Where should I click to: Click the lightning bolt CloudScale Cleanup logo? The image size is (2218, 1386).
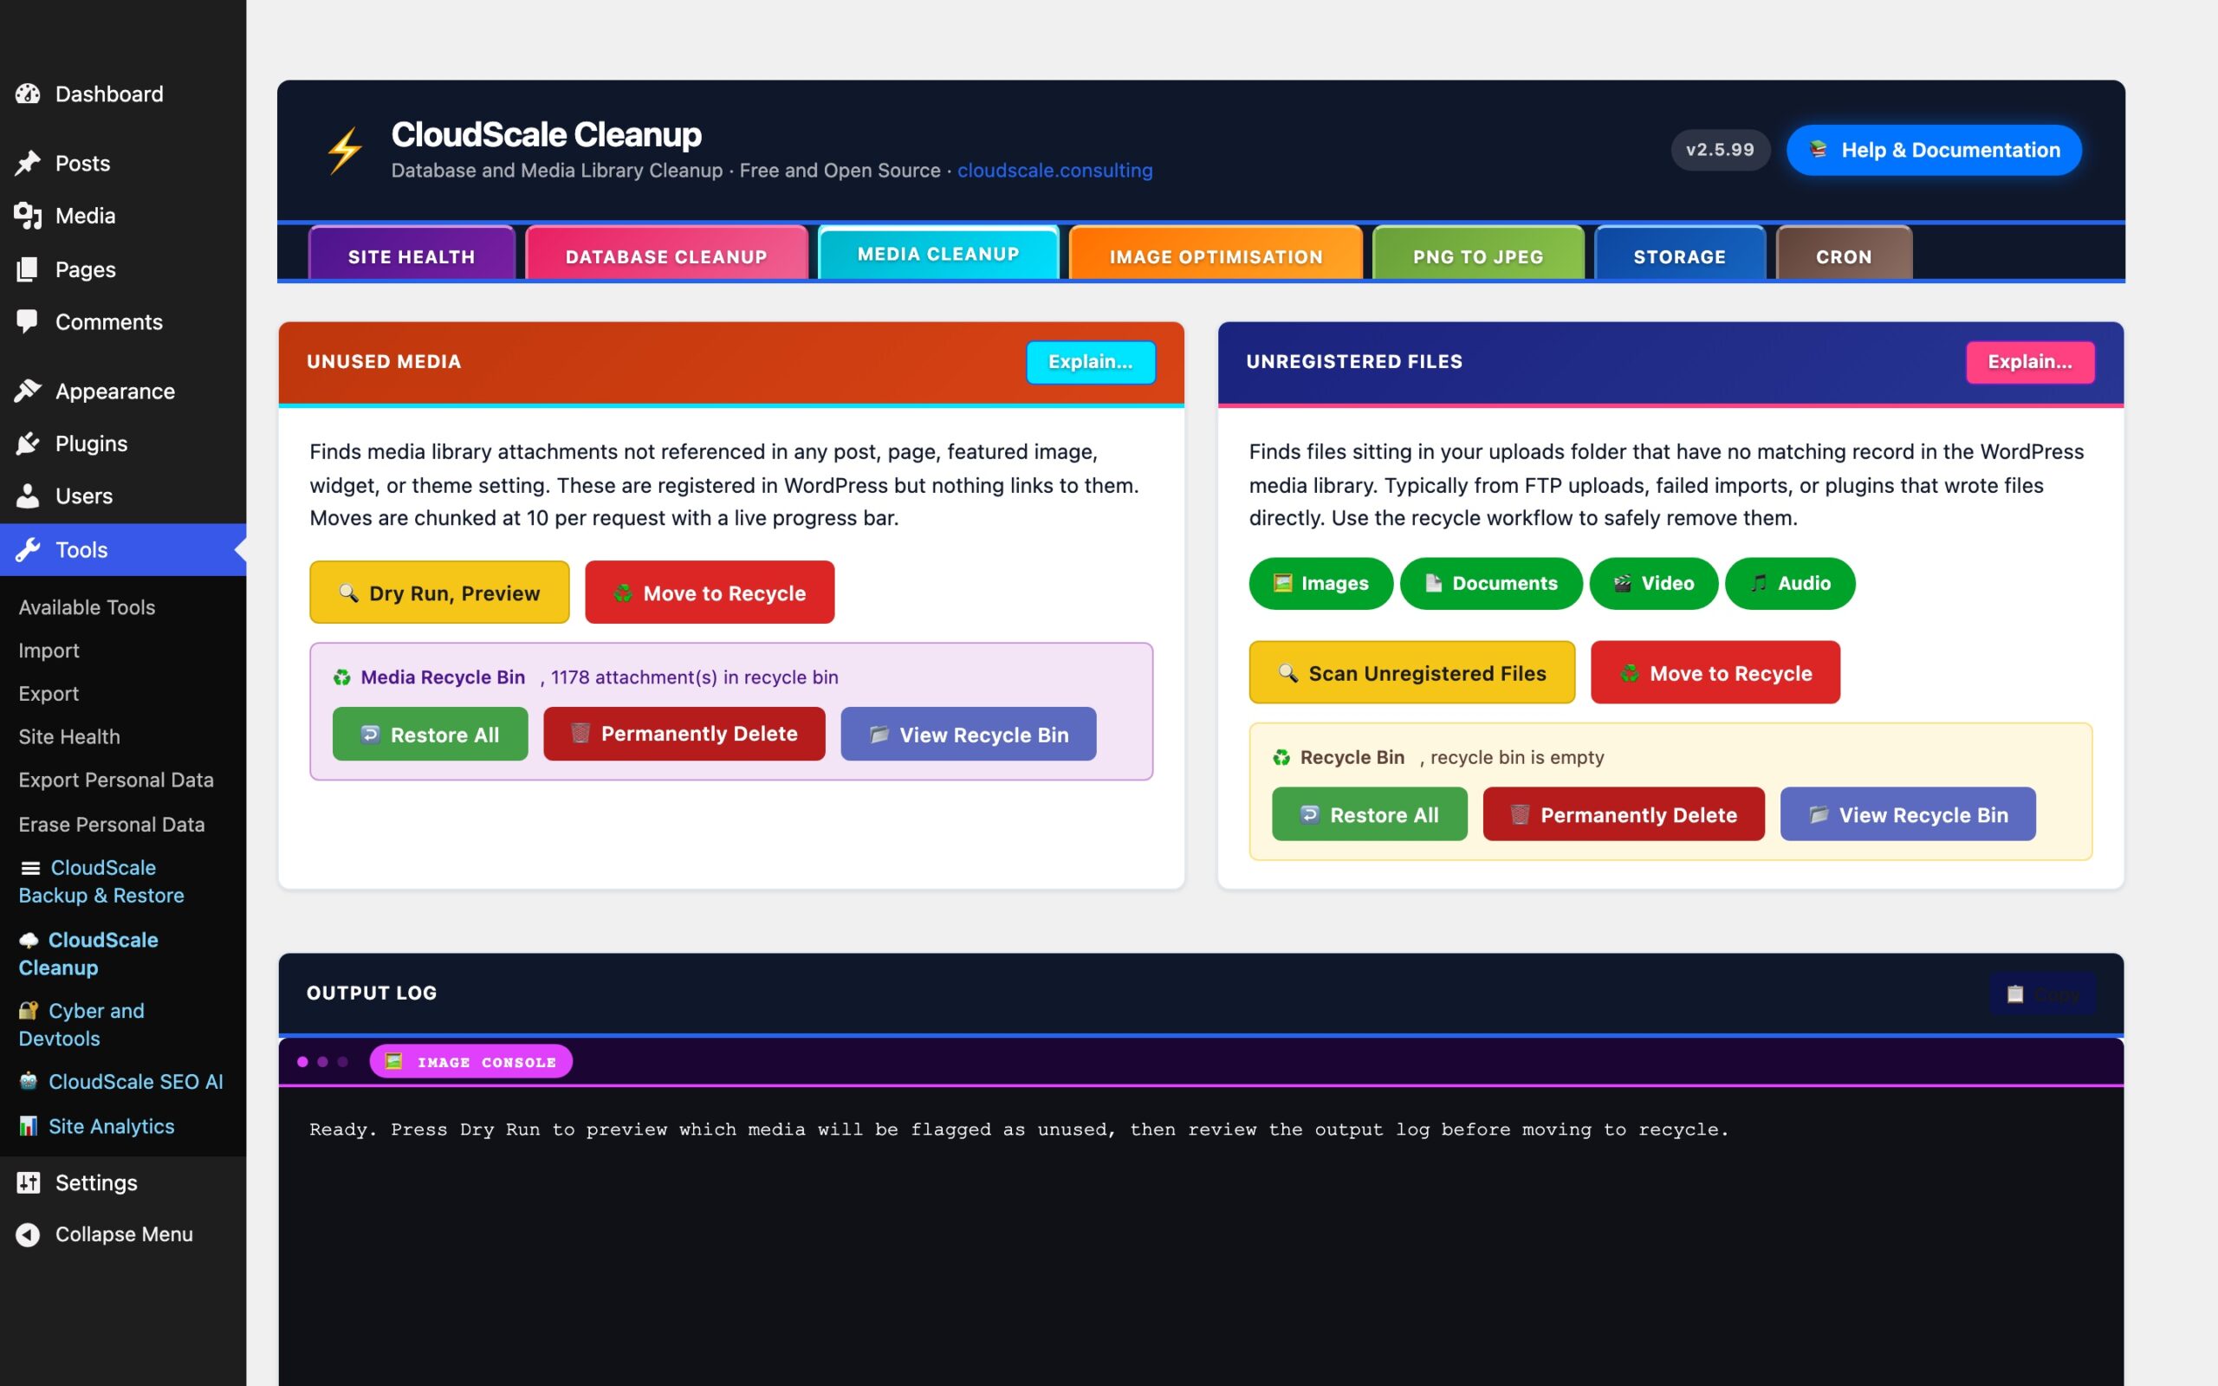click(x=345, y=152)
